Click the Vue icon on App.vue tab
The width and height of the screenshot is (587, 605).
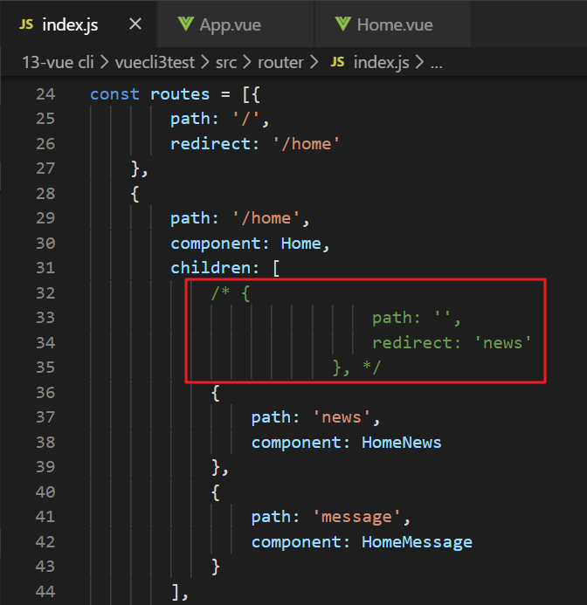[x=186, y=24]
